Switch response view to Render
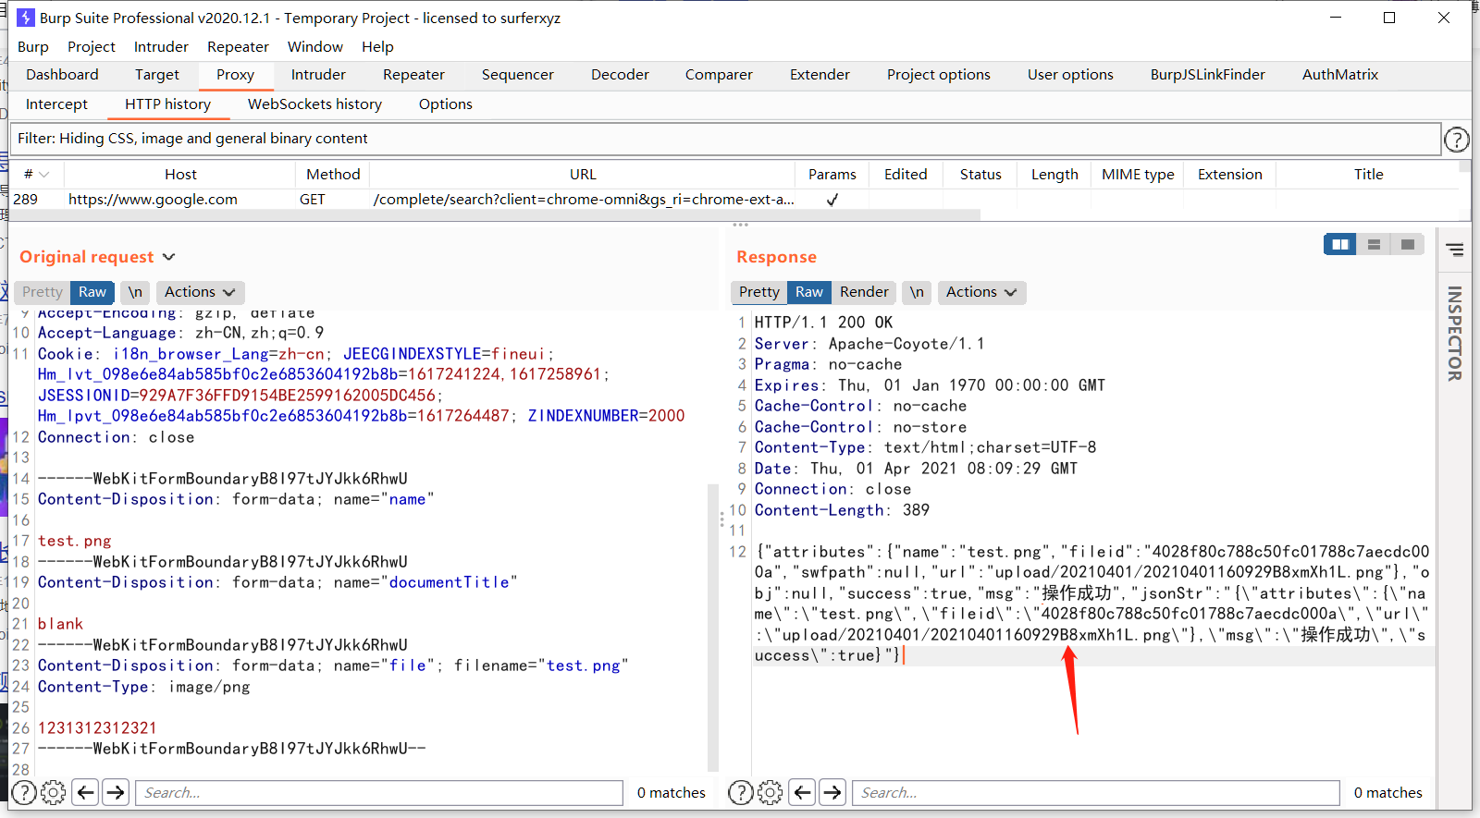 (x=864, y=292)
